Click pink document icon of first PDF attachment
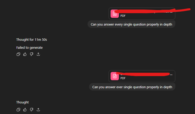Viewport: 195px width, 114px height. click(x=115, y=14)
